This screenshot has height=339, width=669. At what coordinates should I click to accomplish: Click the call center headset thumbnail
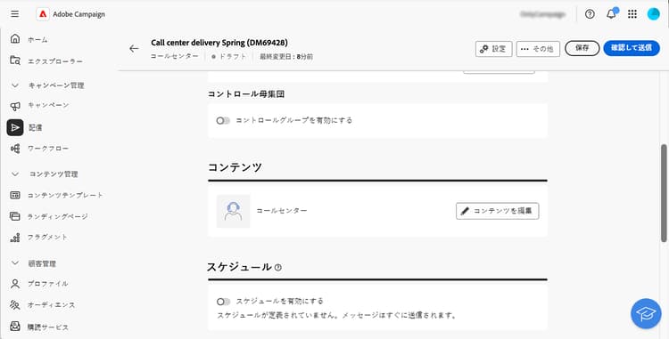tap(233, 211)
